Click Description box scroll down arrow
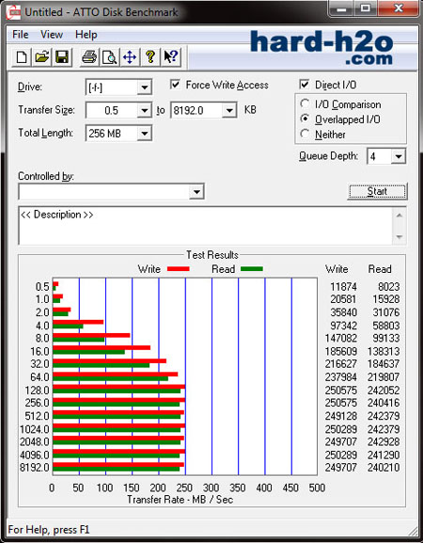The image size is (423, 543). [399, 237]
